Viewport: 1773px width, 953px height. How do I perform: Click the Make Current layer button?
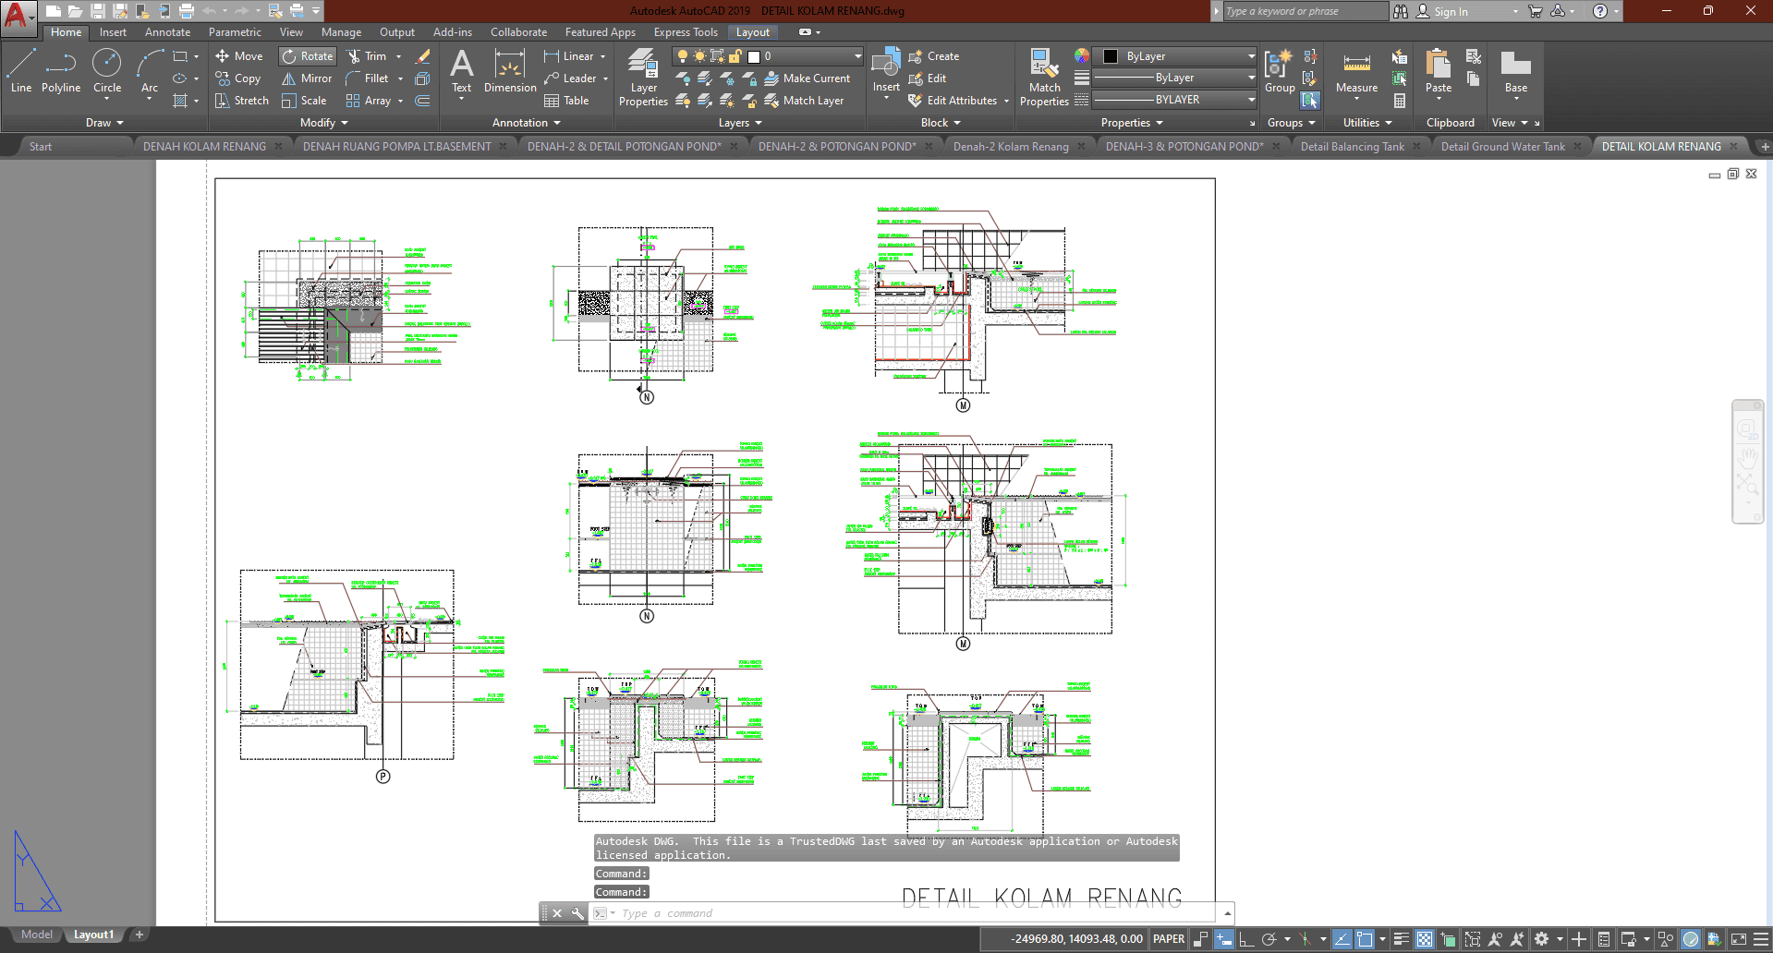pyautogui.click(x=807, y=78)
